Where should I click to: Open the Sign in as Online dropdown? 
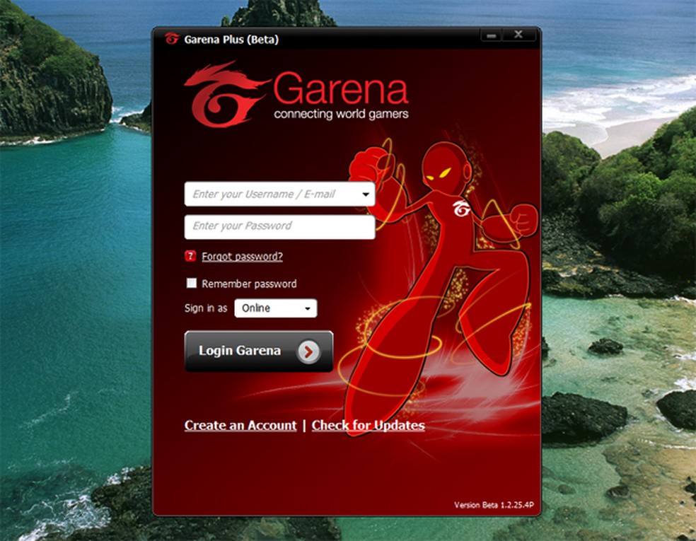click(x=276, y=308)
